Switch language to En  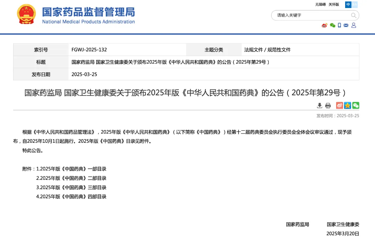355,5
